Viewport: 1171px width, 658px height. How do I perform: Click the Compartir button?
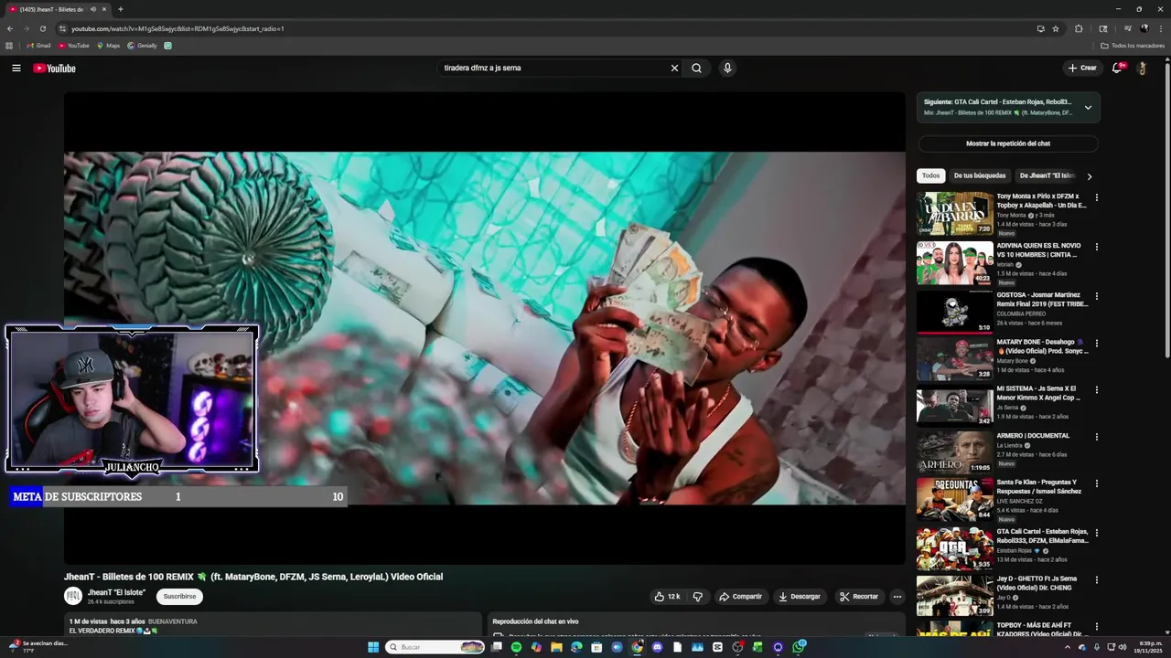click(x=740, y=597)
